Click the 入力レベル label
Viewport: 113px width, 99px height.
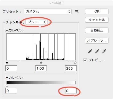pyautogui.click(x=14, y=30)
